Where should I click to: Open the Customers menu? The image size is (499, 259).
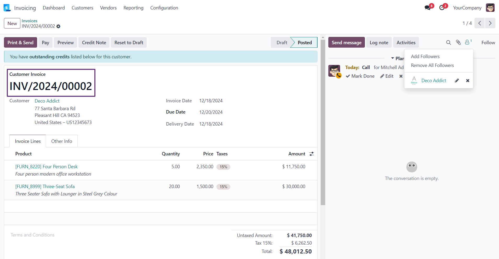pyautogui.click(x=82, y=8)
